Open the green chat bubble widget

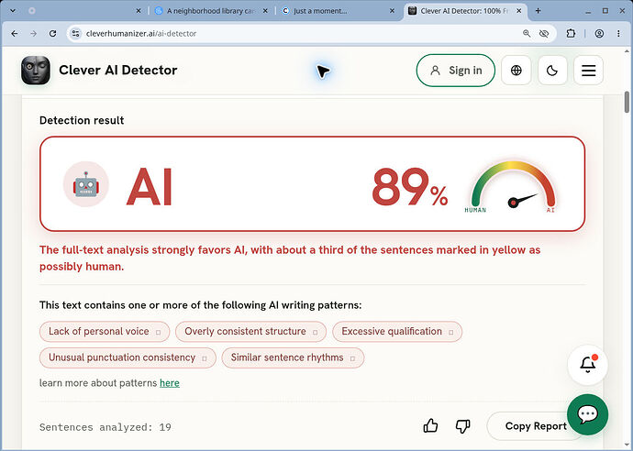587,414
